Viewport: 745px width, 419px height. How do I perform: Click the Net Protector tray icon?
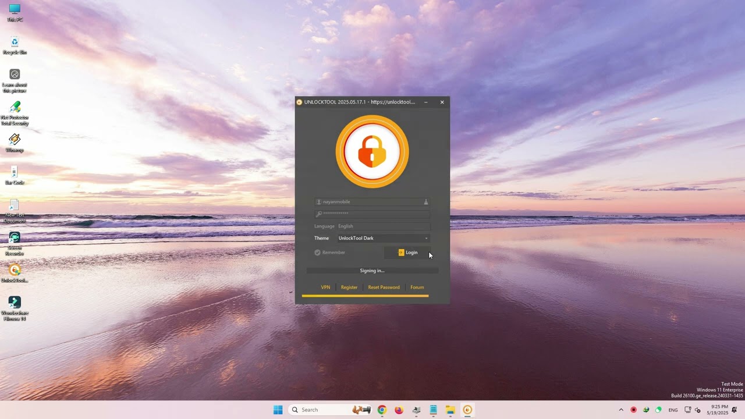[646, 410]
